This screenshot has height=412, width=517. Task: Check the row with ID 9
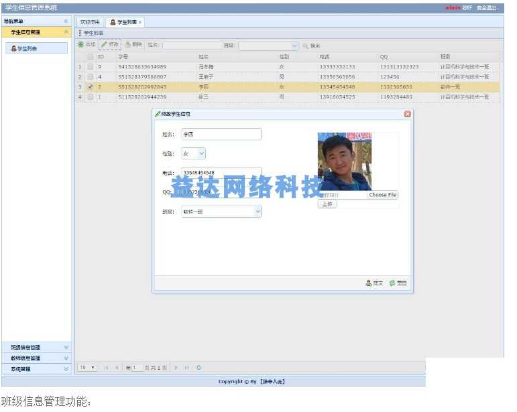pyautogui.click(x=90, y=66)
